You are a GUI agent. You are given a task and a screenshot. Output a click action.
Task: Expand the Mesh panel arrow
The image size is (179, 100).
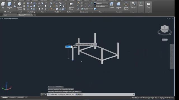click(x=25, y=12)
